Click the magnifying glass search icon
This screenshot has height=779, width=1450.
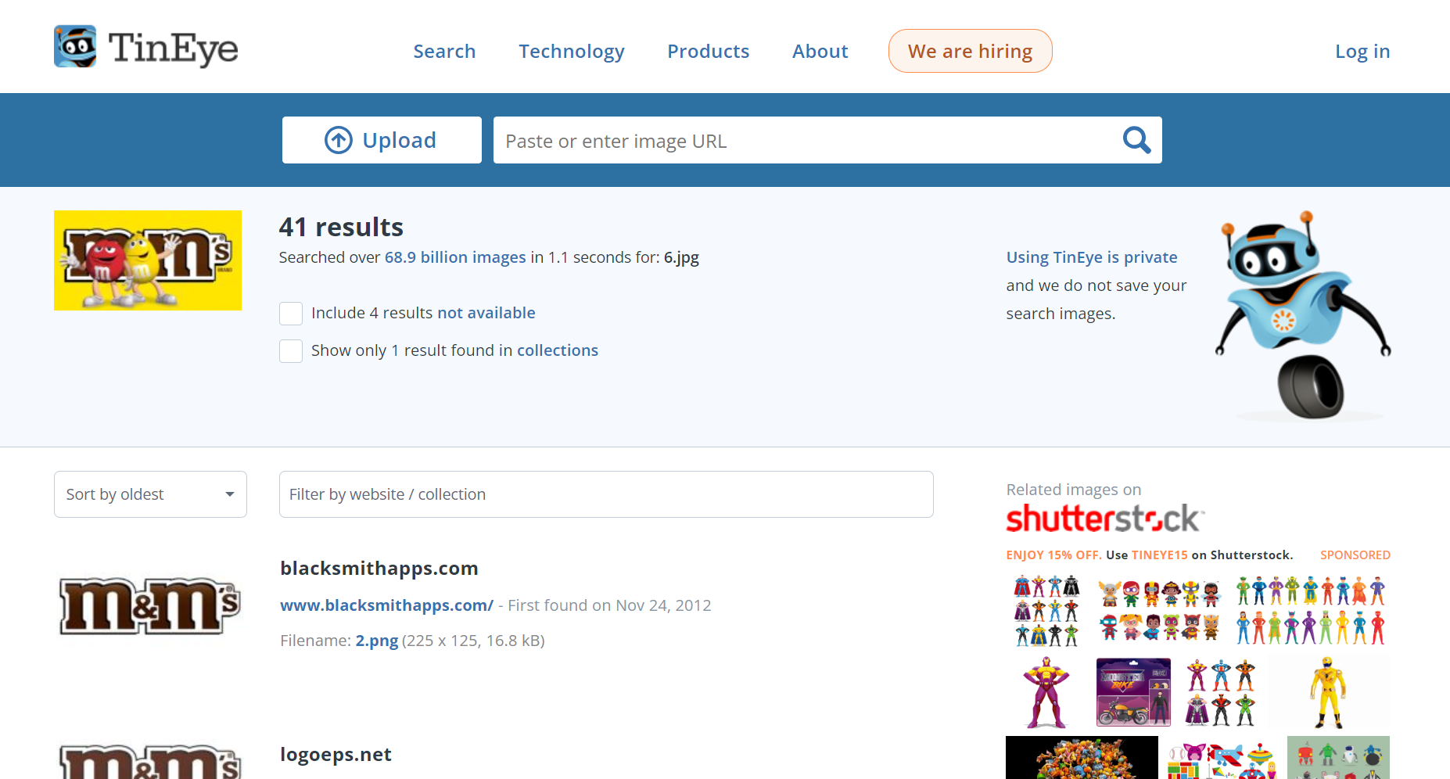point(1136,141)
